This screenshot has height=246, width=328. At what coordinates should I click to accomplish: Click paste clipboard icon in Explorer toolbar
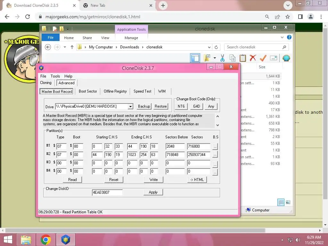click(x=243, y=58)
